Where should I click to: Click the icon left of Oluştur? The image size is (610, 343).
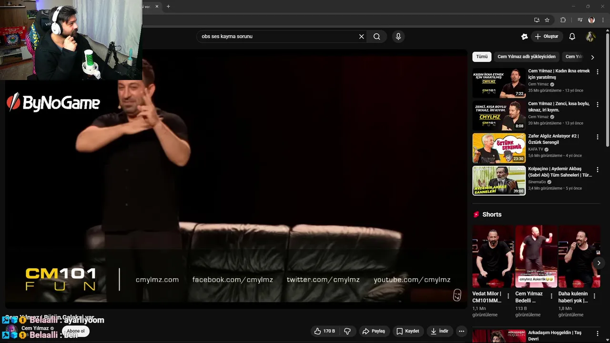click(525, 36)
